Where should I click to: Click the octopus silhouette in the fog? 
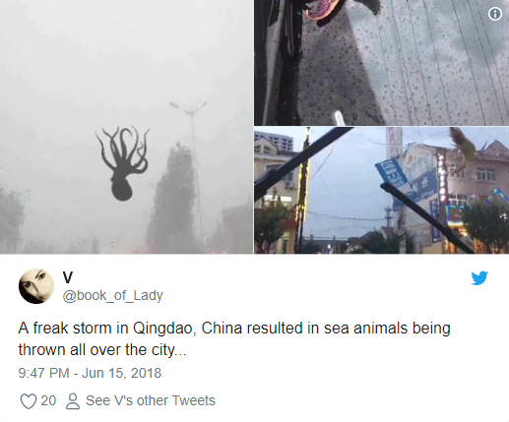pos(122,163)
